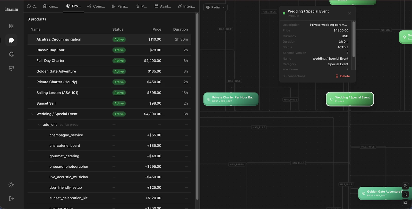
Task: Click the sunset_celebration_kit add-on row
Action: (x=109, y=198)
